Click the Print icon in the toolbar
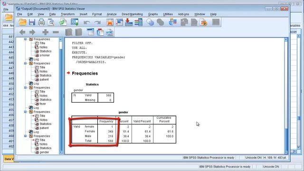This screenshot has height=171, width=304. (41, 22)
